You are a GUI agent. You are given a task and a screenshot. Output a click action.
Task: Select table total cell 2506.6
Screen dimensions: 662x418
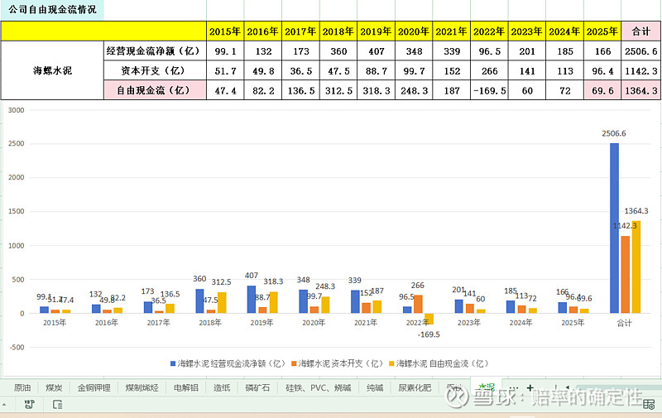640,51
